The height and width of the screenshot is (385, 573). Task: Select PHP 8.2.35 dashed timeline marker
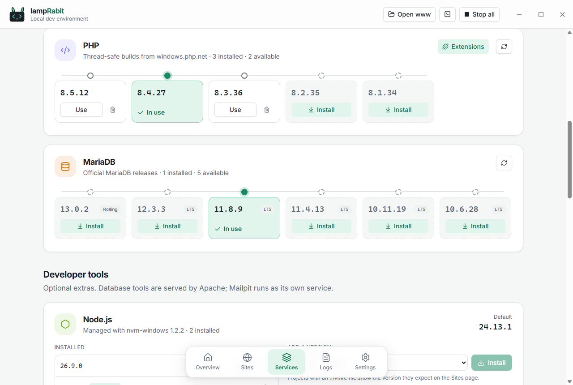(x=321, y=76)
